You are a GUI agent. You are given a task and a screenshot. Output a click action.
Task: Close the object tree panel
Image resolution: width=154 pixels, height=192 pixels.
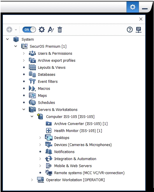point(141,19)
